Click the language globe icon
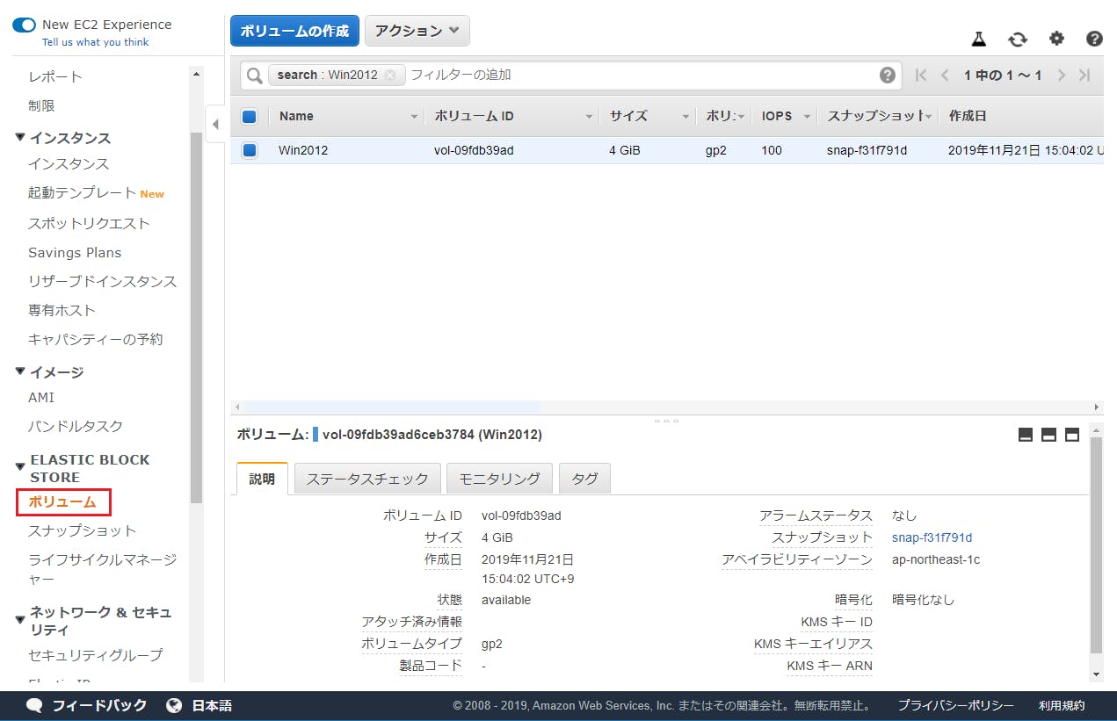 click(x=174, y=705)
